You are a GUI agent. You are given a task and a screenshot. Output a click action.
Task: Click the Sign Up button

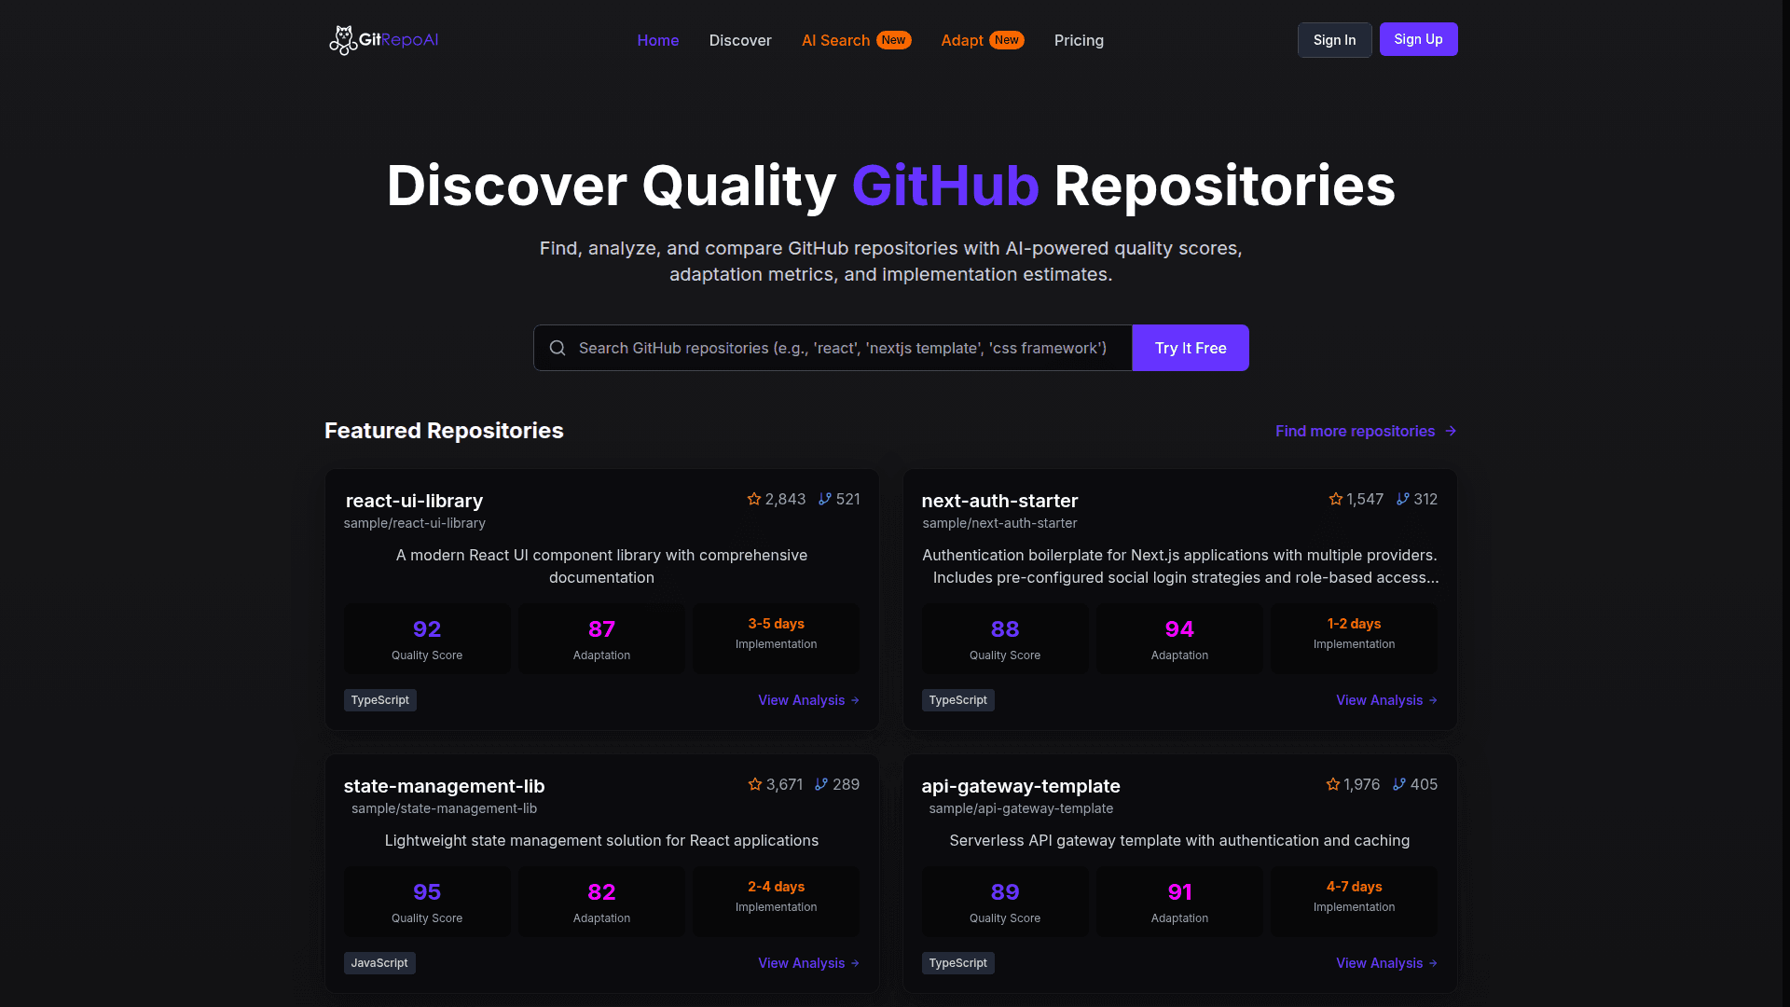[x=1417, y=39]
